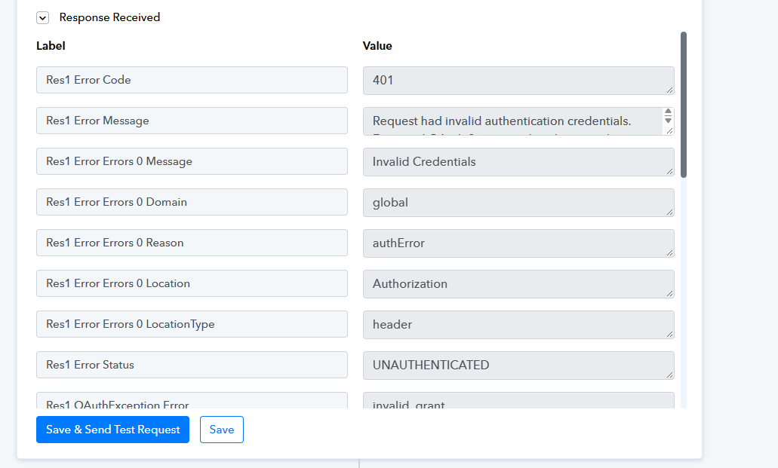Click resize handle of the 401 value box

670,90
